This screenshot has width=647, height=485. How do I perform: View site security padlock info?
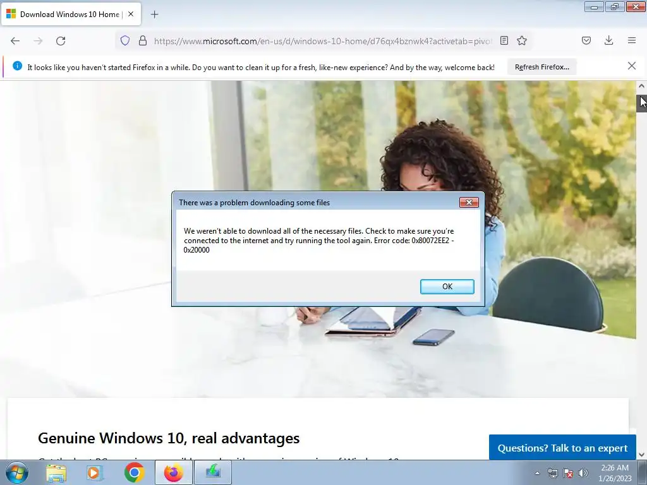click(x=142, y=40)
